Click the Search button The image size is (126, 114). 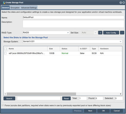9,98
